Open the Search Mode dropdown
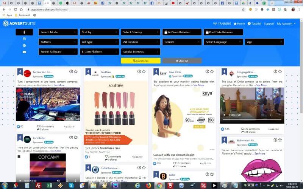This screenshot has height=189, width=303. coord(58,32)
